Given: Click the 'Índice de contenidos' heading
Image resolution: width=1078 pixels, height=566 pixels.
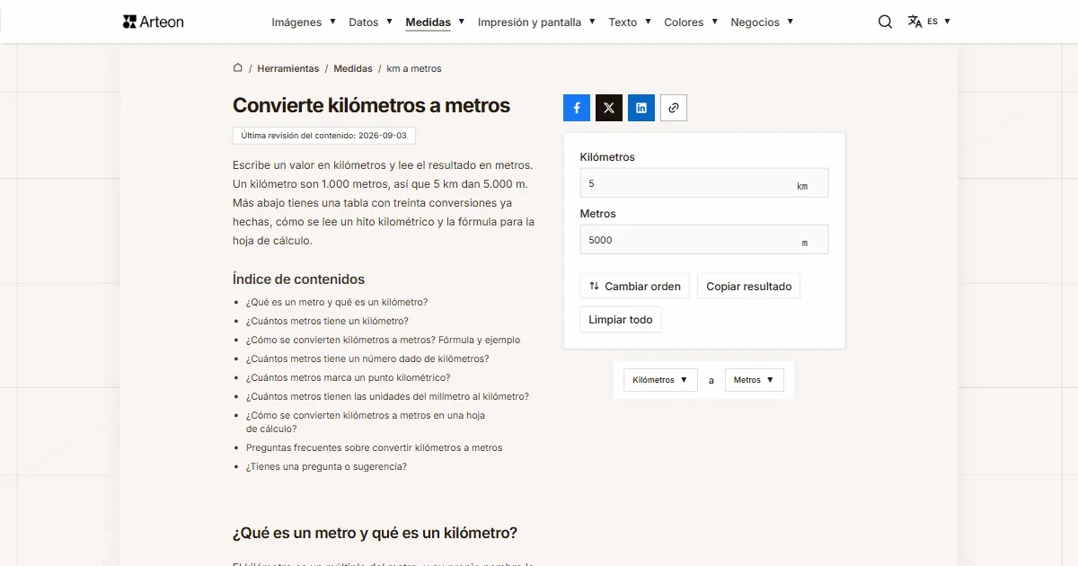Looking at the screenshot, I should (x=298, y=279).
